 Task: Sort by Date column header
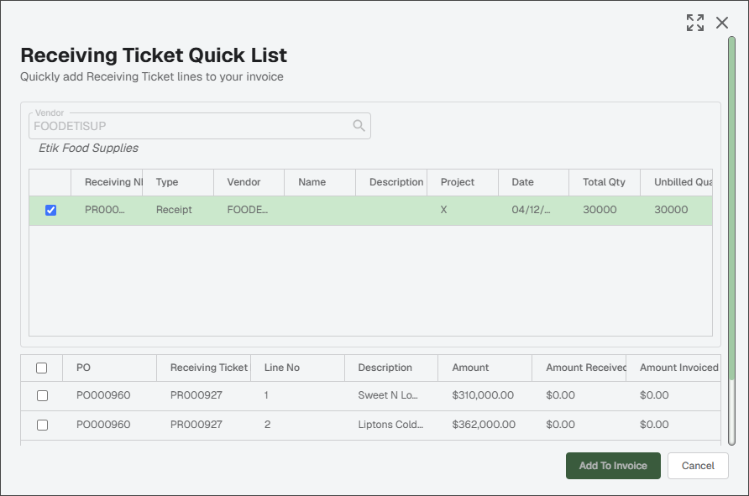click(x=533, y=182)
